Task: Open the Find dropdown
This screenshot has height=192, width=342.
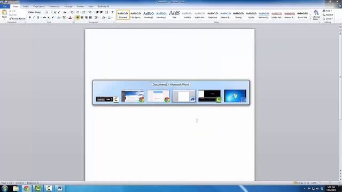Action: click(328, 11)
